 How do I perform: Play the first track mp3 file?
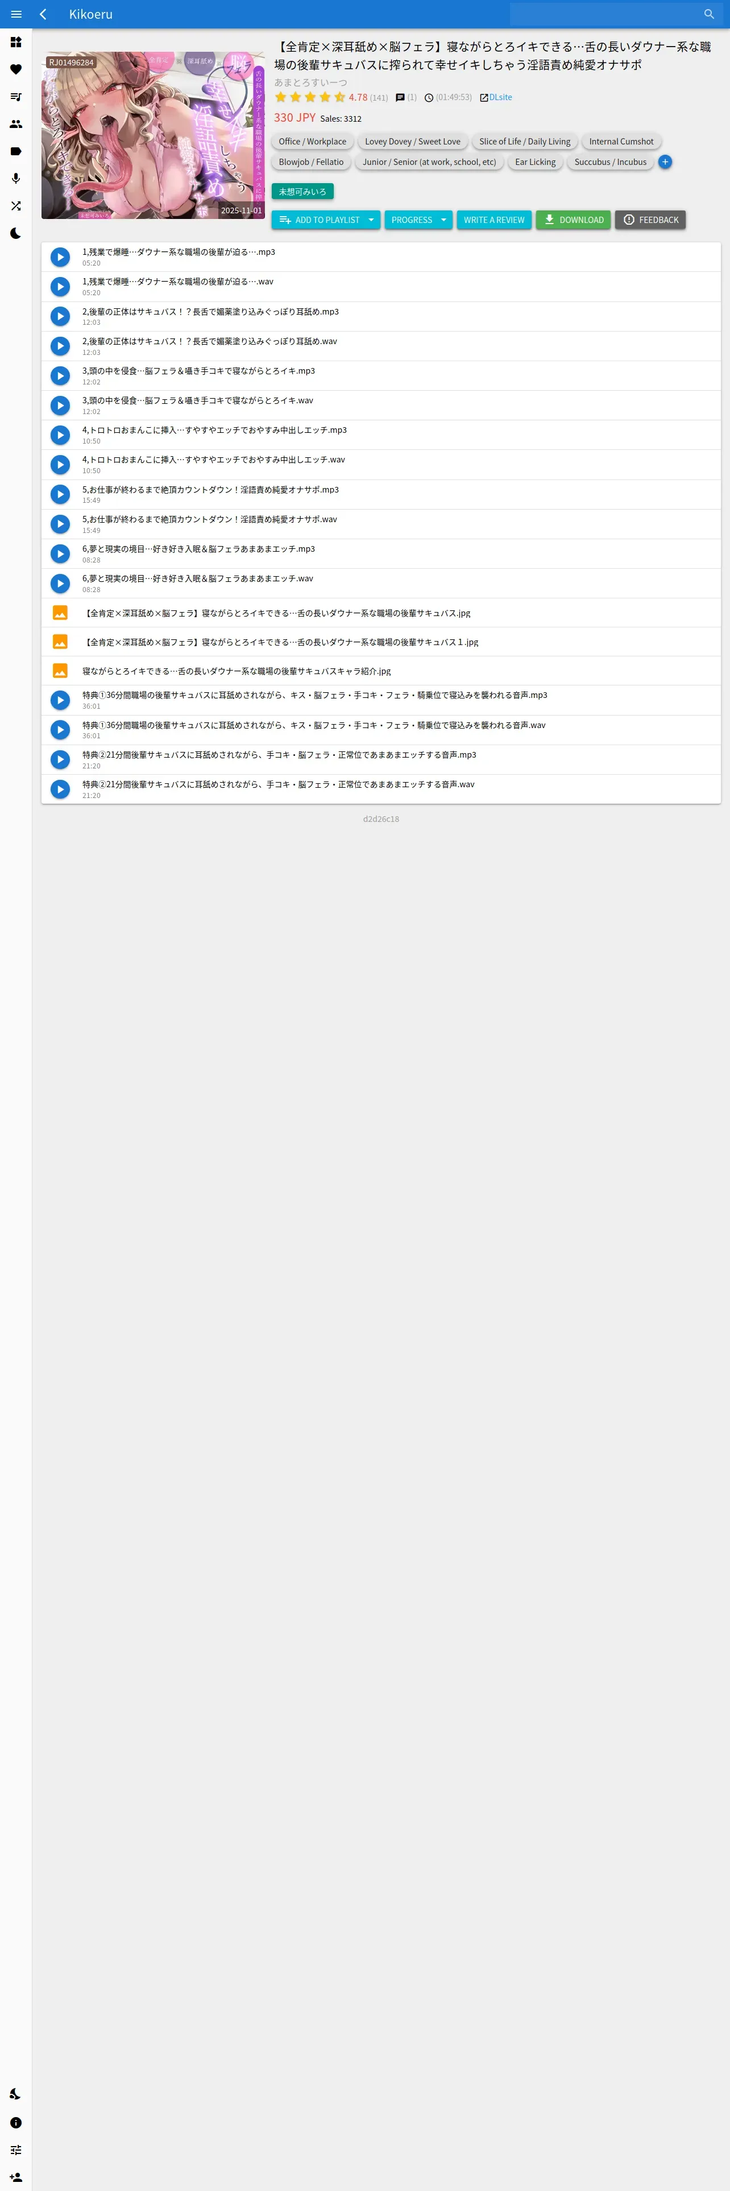[60, 257]
